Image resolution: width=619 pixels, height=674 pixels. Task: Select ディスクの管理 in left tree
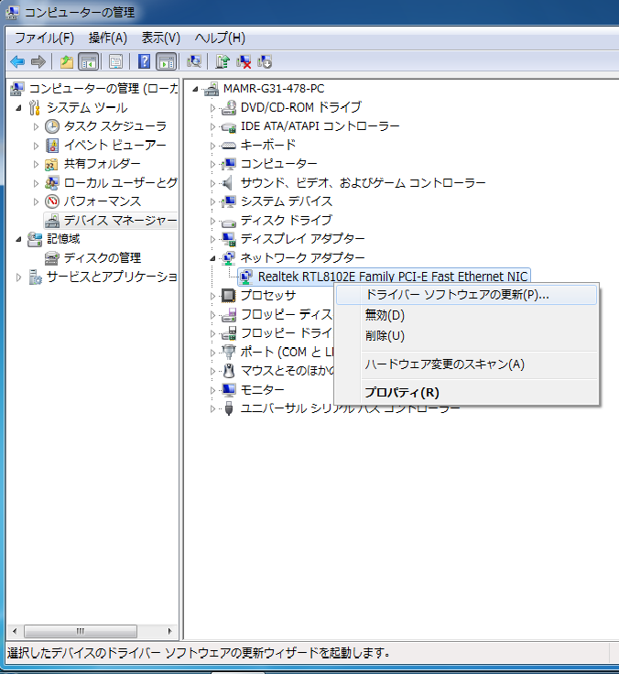coord(102,257)
